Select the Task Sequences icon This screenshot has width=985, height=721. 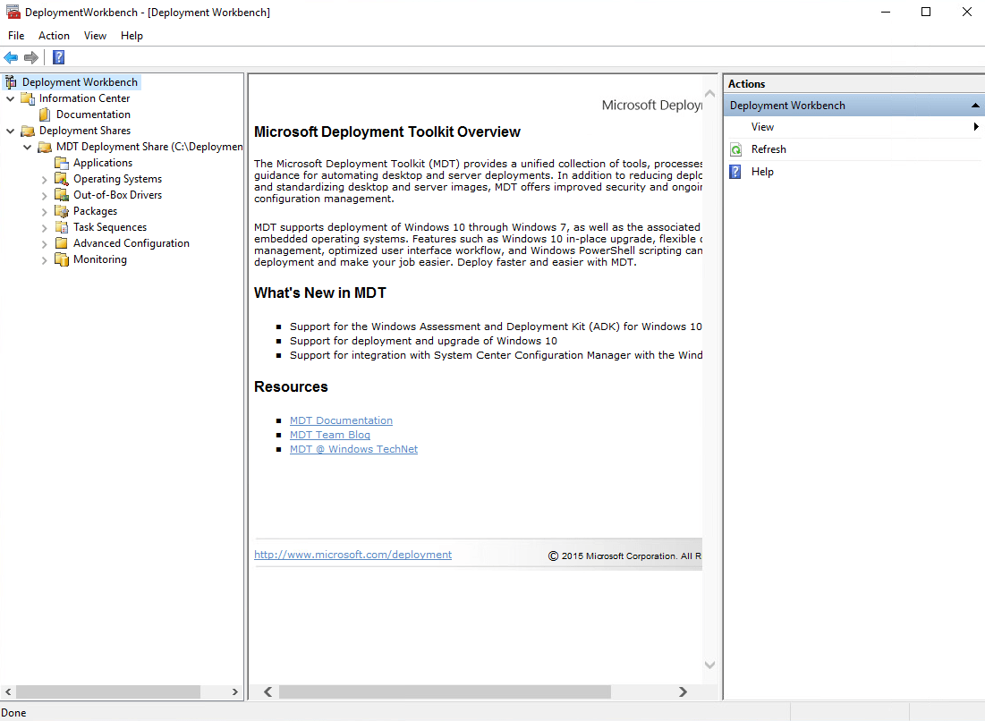click(63, 227)
